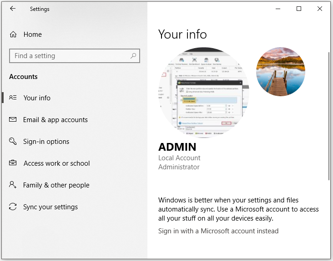Open Access work or school
333x261 pixels.
57,163
